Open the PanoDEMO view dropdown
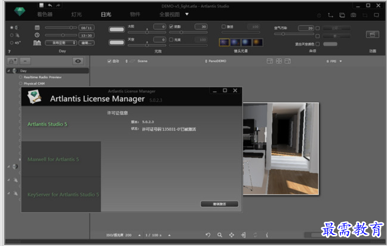387x246 pixels. (x=216, y=61)
